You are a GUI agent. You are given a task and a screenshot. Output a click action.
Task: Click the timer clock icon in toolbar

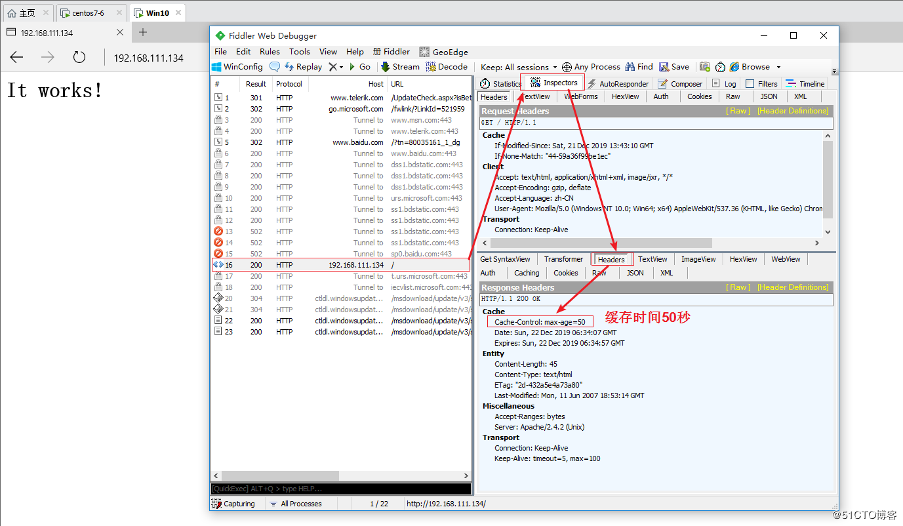(x=720, y=67)
